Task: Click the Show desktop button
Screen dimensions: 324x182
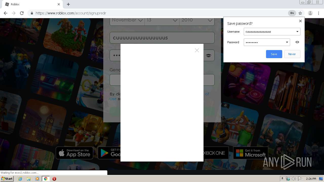Action: pos(321,179)
